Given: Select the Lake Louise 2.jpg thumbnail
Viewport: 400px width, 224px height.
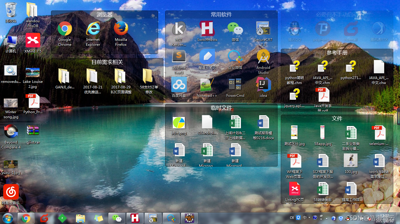Looking at the screenshot, I should pyautogui.click(x=33, y=73).
